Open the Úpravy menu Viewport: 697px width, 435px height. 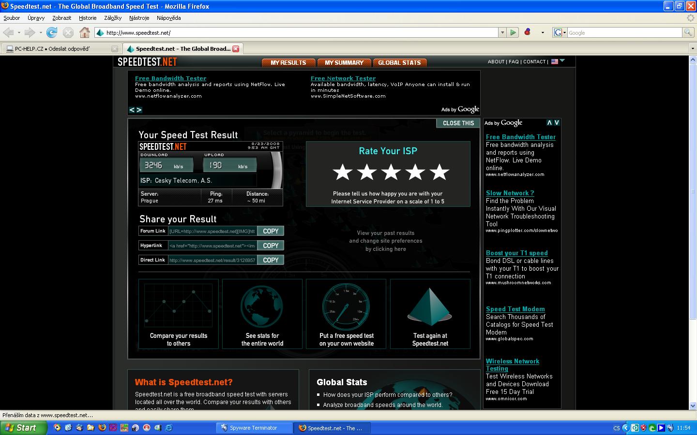click(x=36, y=18)
